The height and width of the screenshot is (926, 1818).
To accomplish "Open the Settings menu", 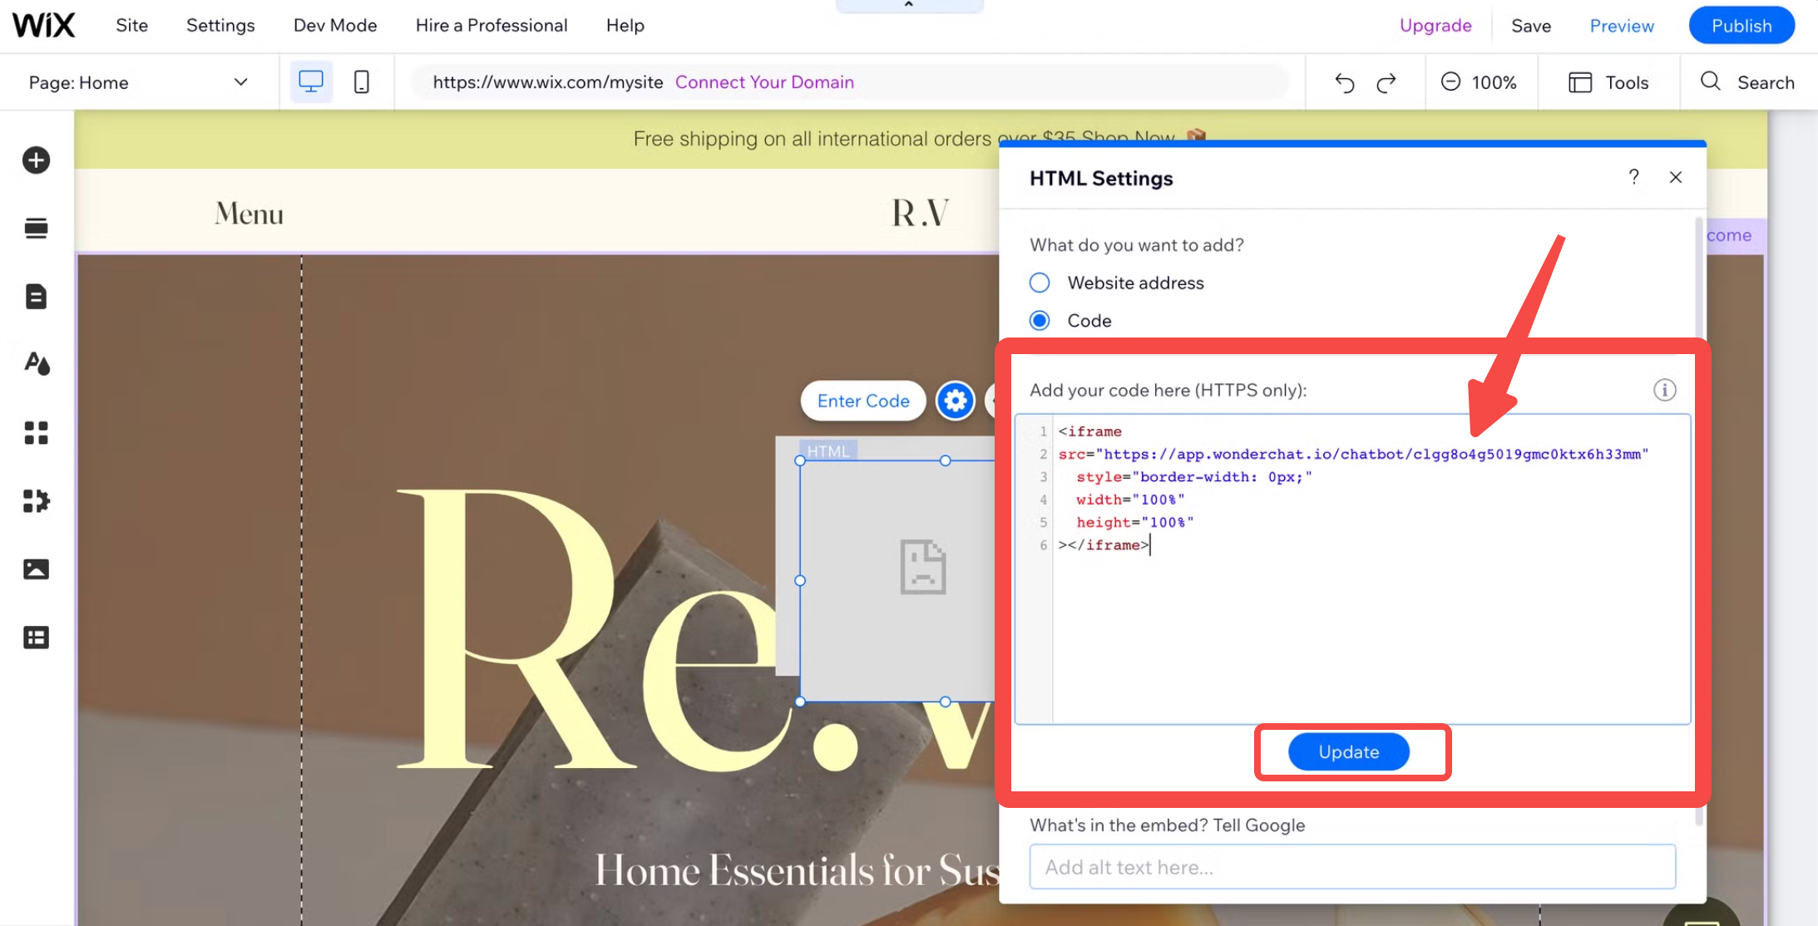I will point(220,26).
